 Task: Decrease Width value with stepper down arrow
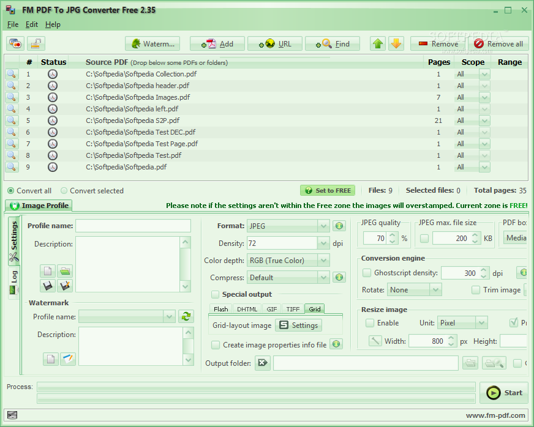point(451,344)
